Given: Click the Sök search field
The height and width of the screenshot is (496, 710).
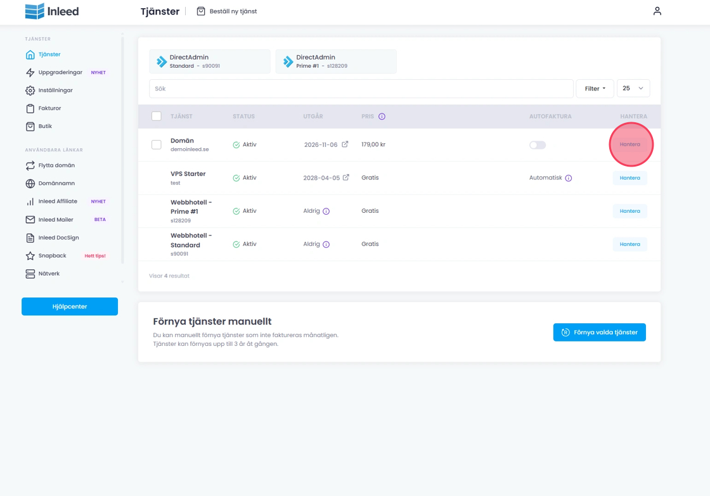Looking at the screenshot, I should (x=361, y=89).
